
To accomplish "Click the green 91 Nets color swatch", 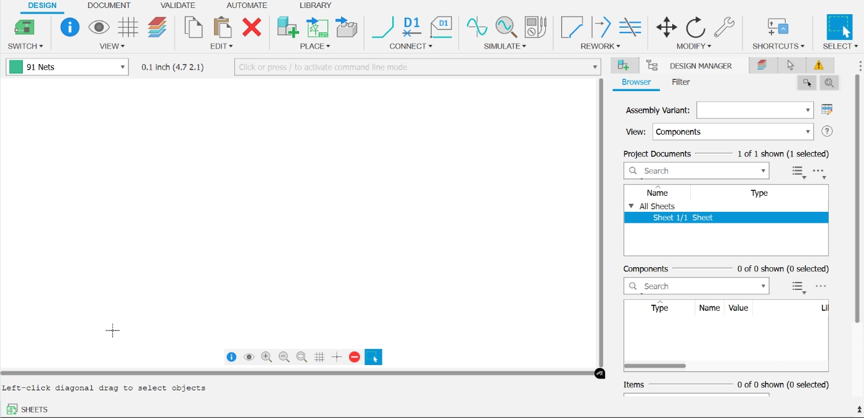I will point(16,67).
